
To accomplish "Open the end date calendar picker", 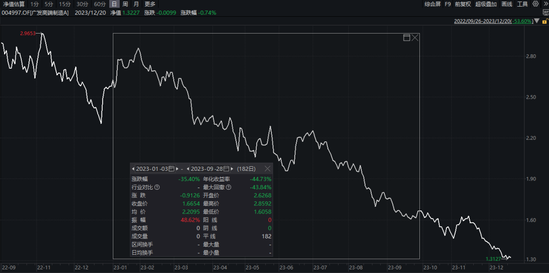I will (x=226, y=169).
